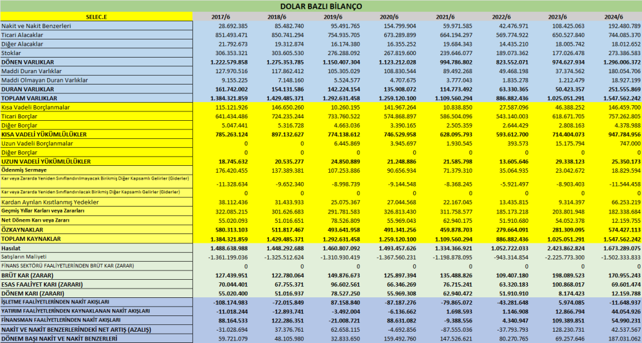Select cash value 192.480.789 for 2024/6
This screenshot has height=343, width=642.
click(625, 26)
